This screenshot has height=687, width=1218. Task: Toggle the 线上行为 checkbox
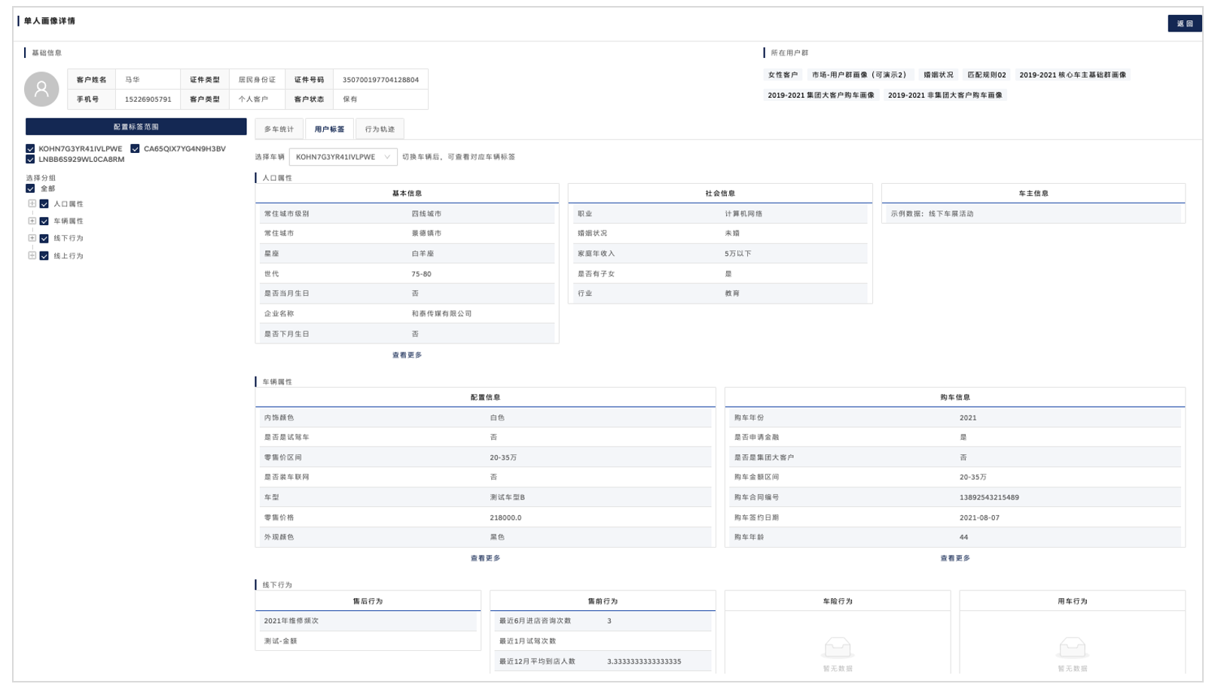44,256
